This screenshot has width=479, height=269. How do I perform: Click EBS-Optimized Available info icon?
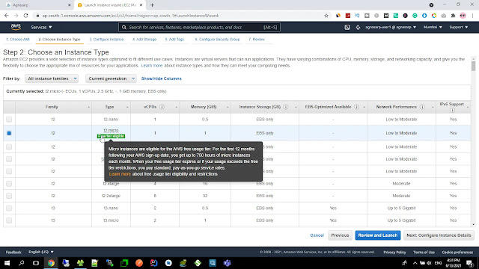[x=356, y=107]
